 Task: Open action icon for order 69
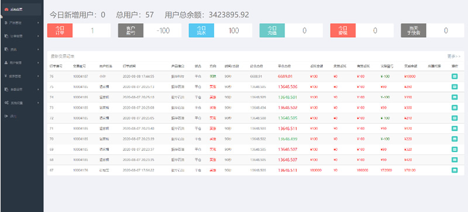455,149
